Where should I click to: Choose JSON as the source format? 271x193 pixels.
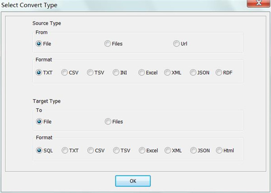pyautogui.click(x=193, y=72)
